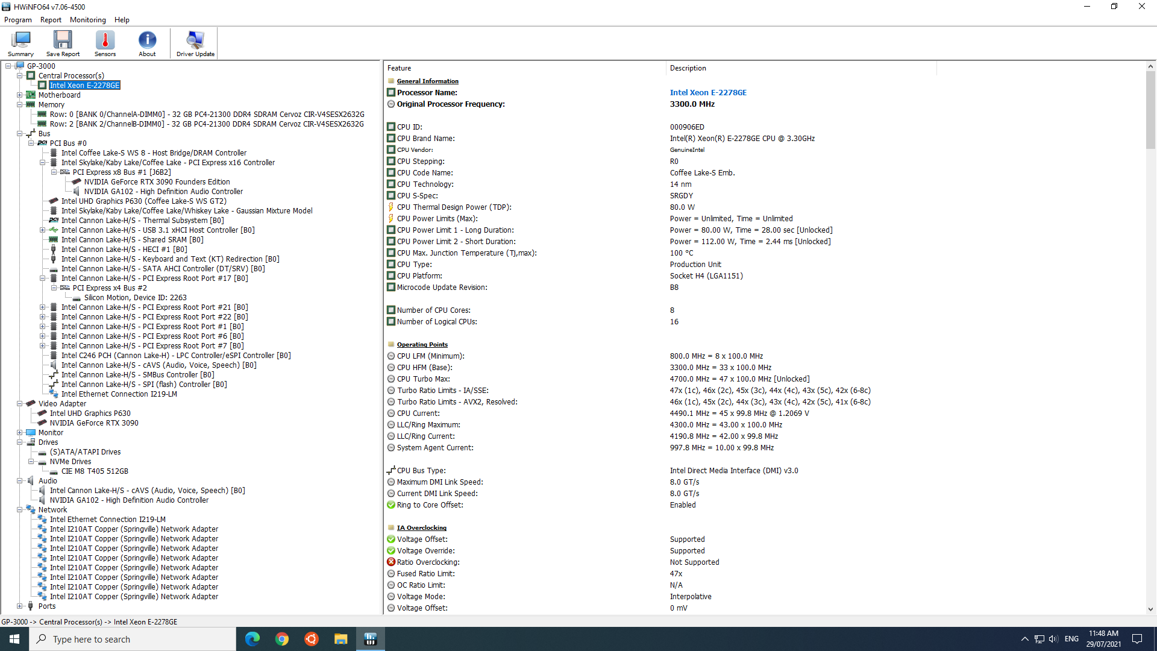
Task: Collapse the PCI Bus #0 node
Action: [x=31, y=143]
